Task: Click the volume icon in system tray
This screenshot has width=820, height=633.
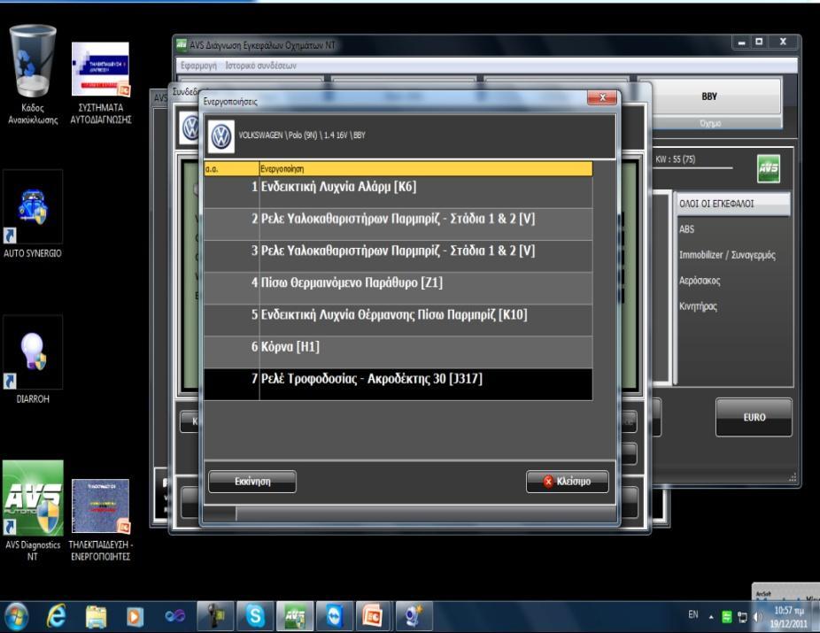Action: [x=758, y=617]
